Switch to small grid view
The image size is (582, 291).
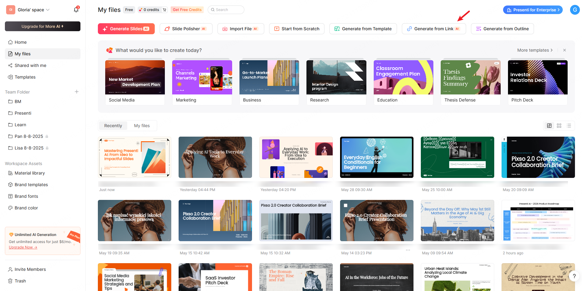[x=559, y=126]
